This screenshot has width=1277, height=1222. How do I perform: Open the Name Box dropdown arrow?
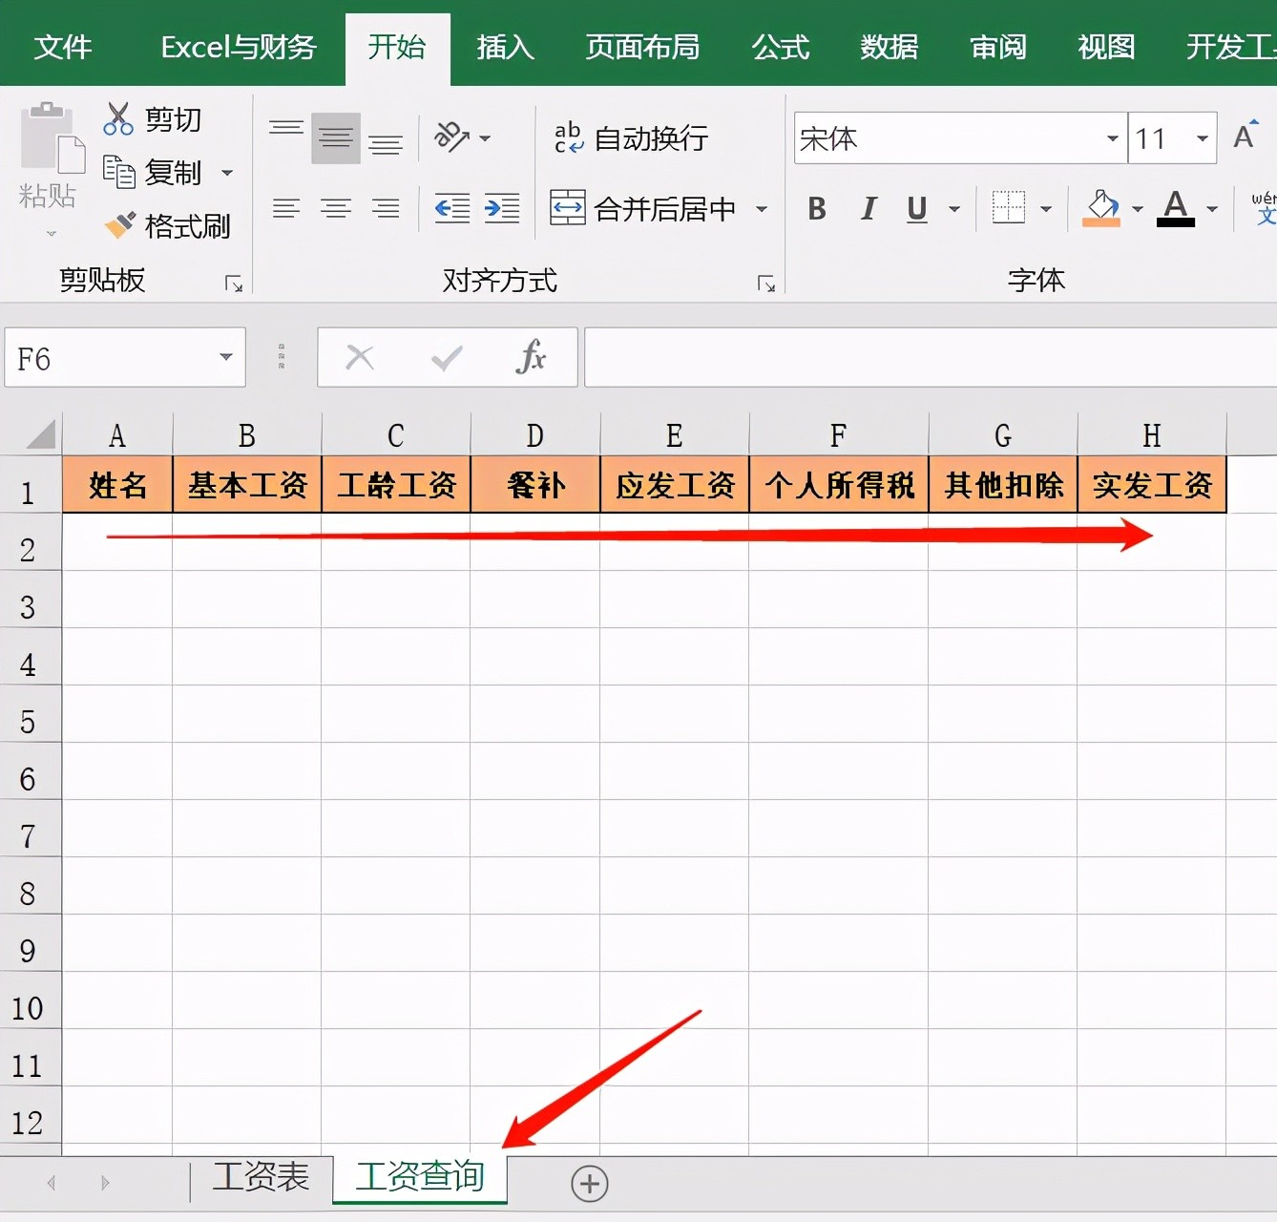click(226, 357)
